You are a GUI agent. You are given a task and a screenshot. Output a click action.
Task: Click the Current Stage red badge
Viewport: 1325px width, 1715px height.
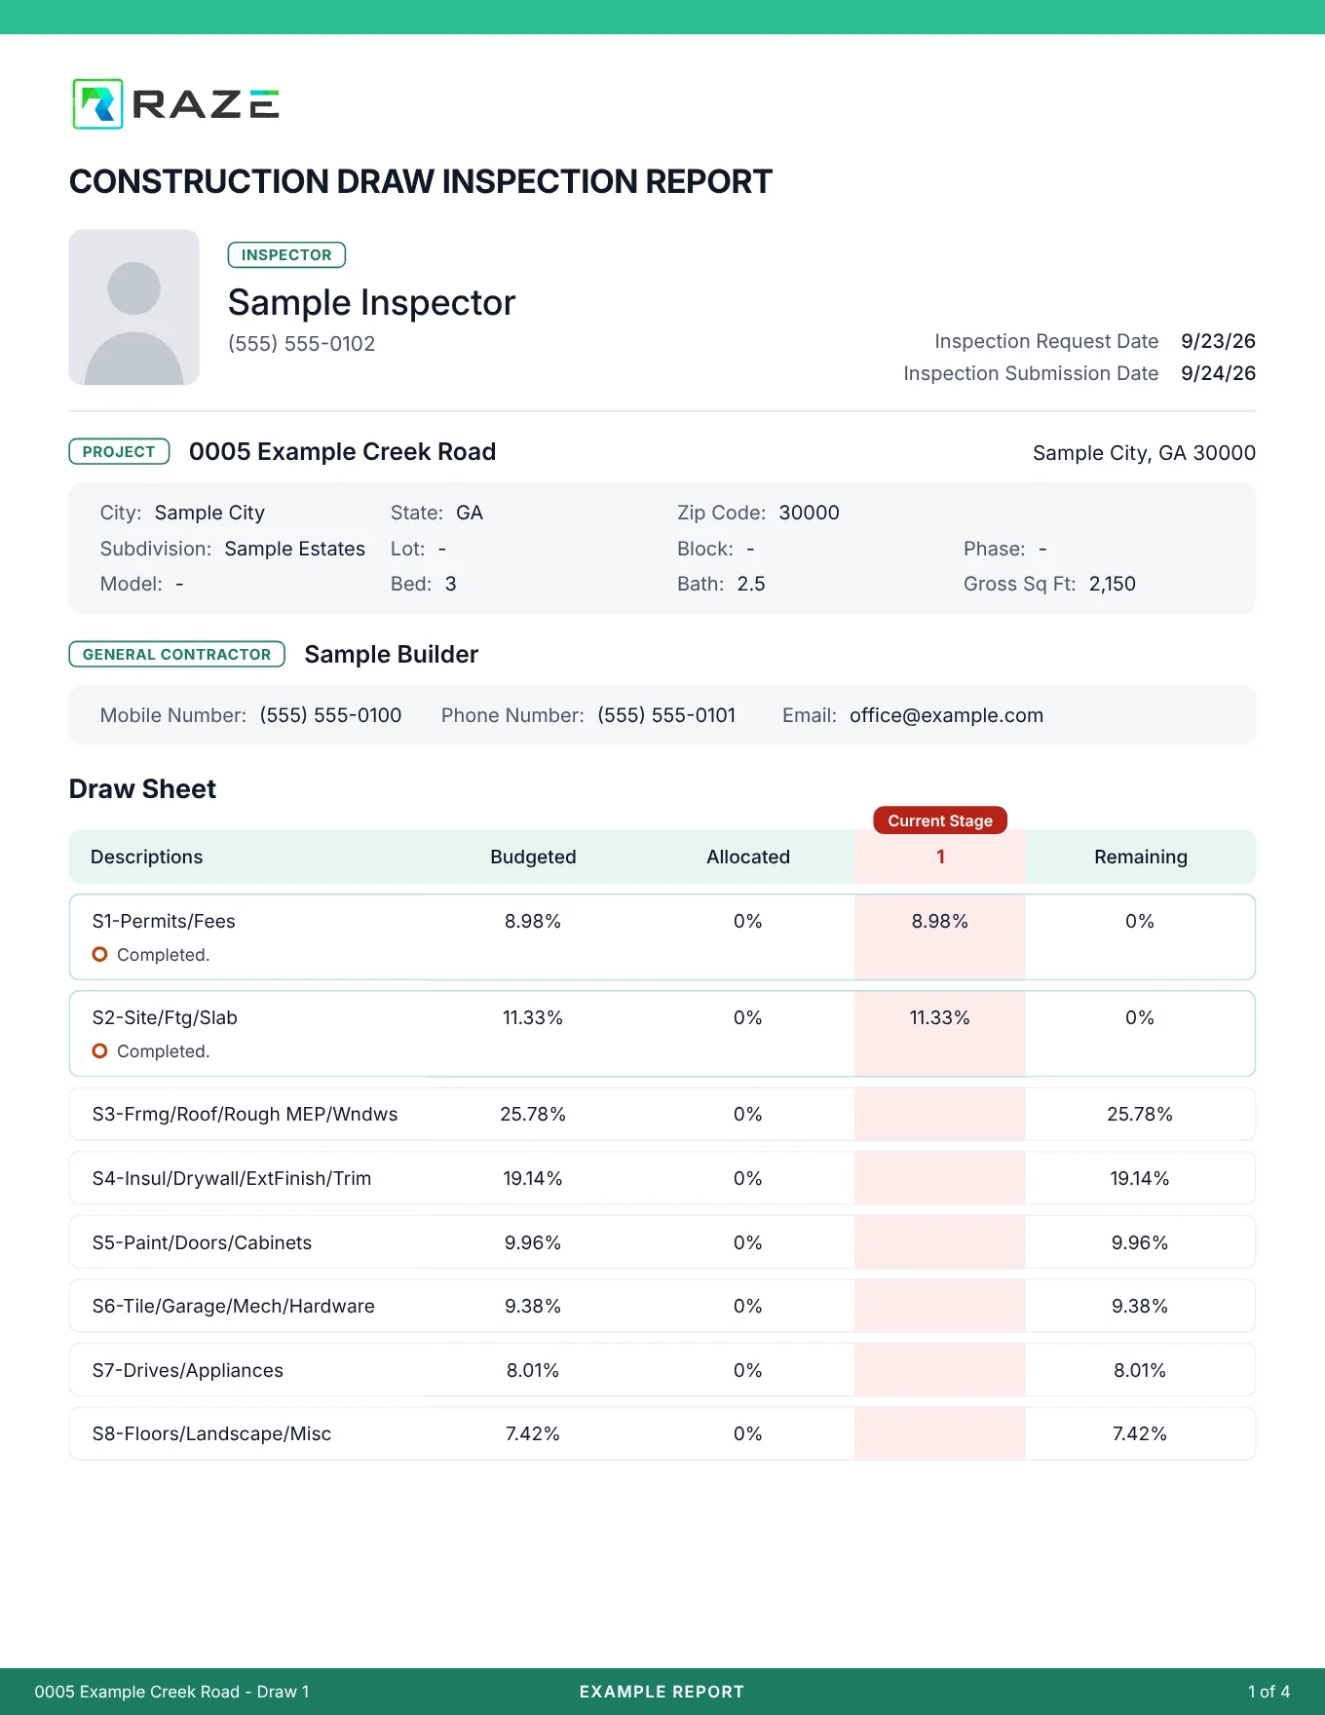(940, 820)
